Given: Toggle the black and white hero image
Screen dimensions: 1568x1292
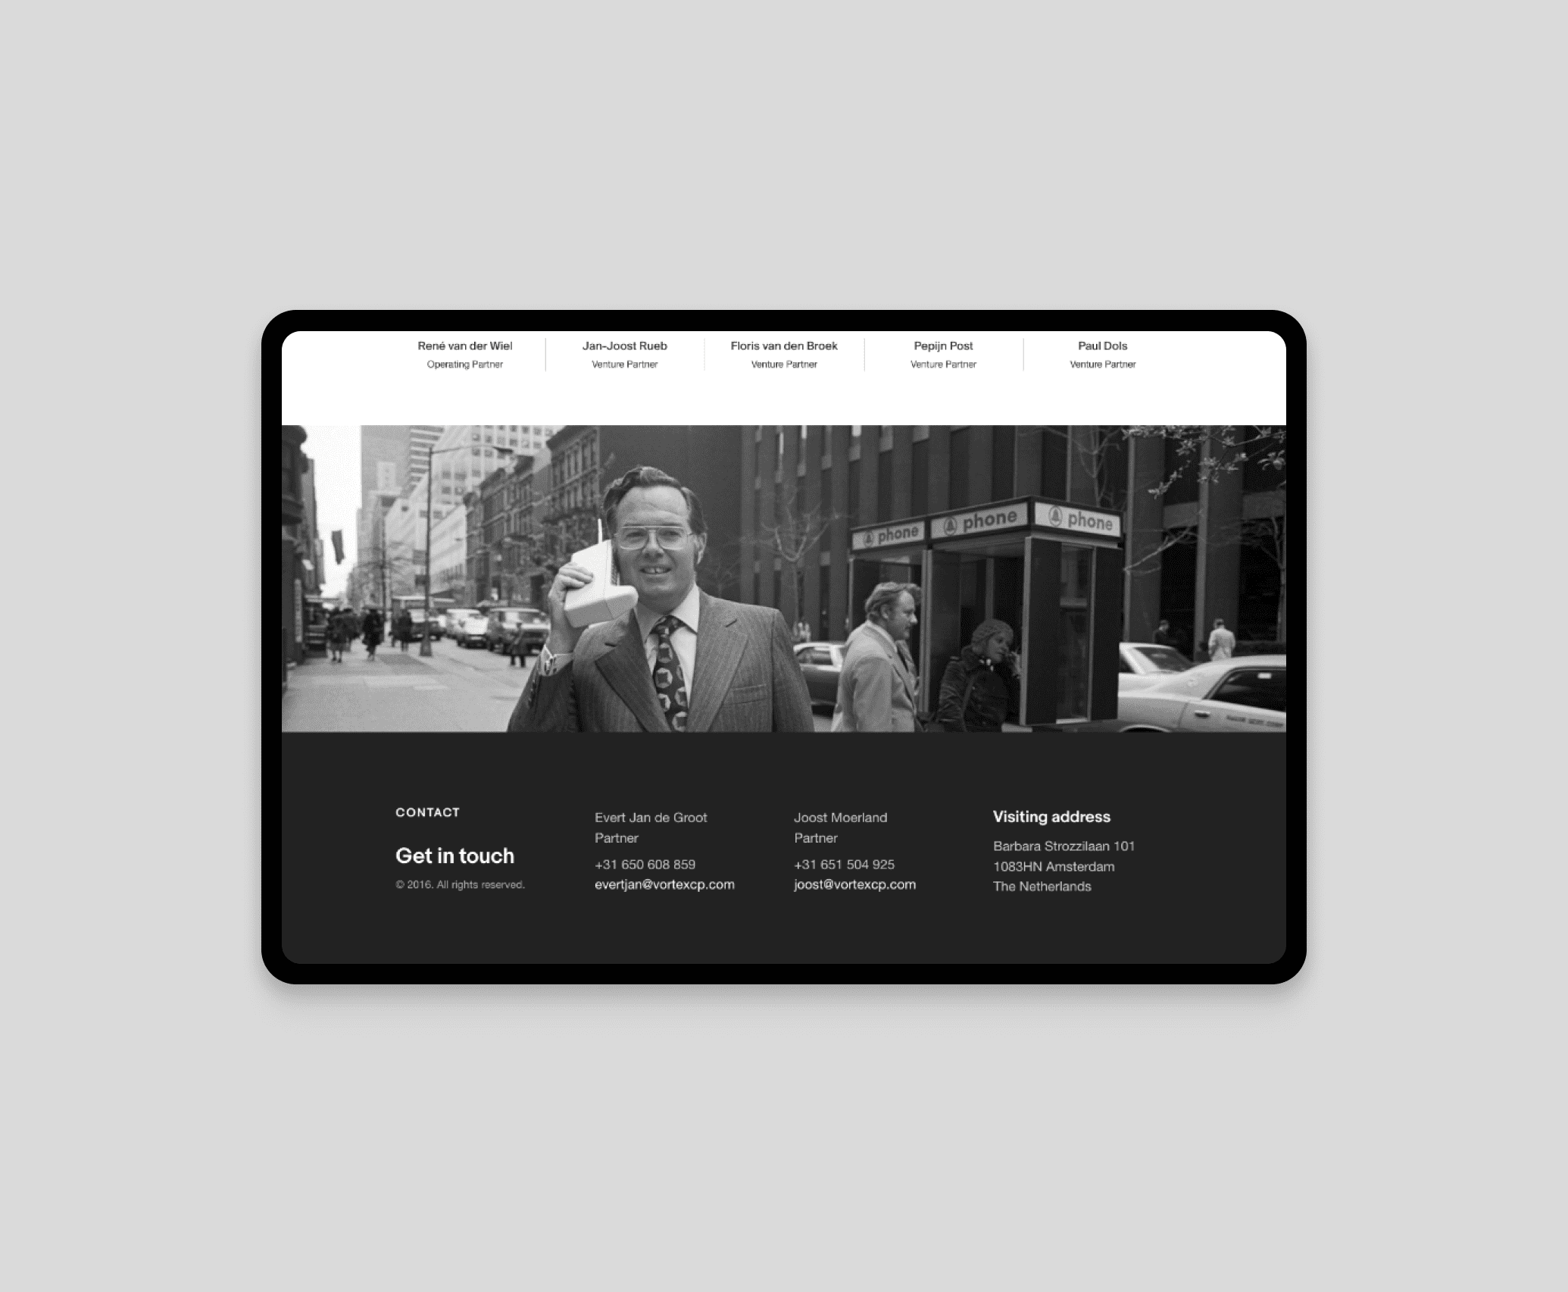Looking at the screenshot, I should click(x=784, y=577).
